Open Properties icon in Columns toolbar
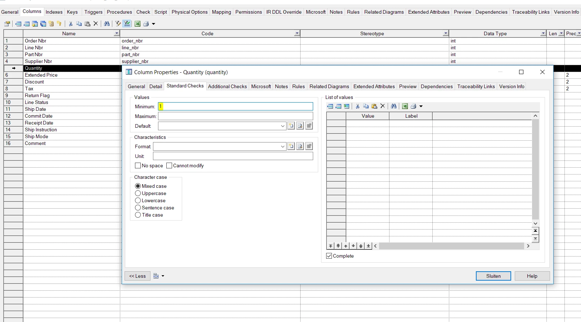The image size is (581, 322). 7,24
